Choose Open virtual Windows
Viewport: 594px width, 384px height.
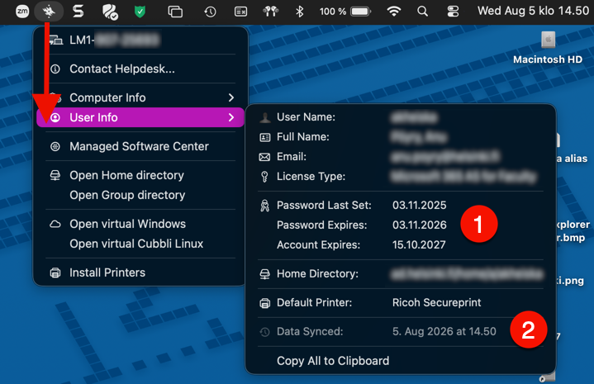tap(140, 224)
